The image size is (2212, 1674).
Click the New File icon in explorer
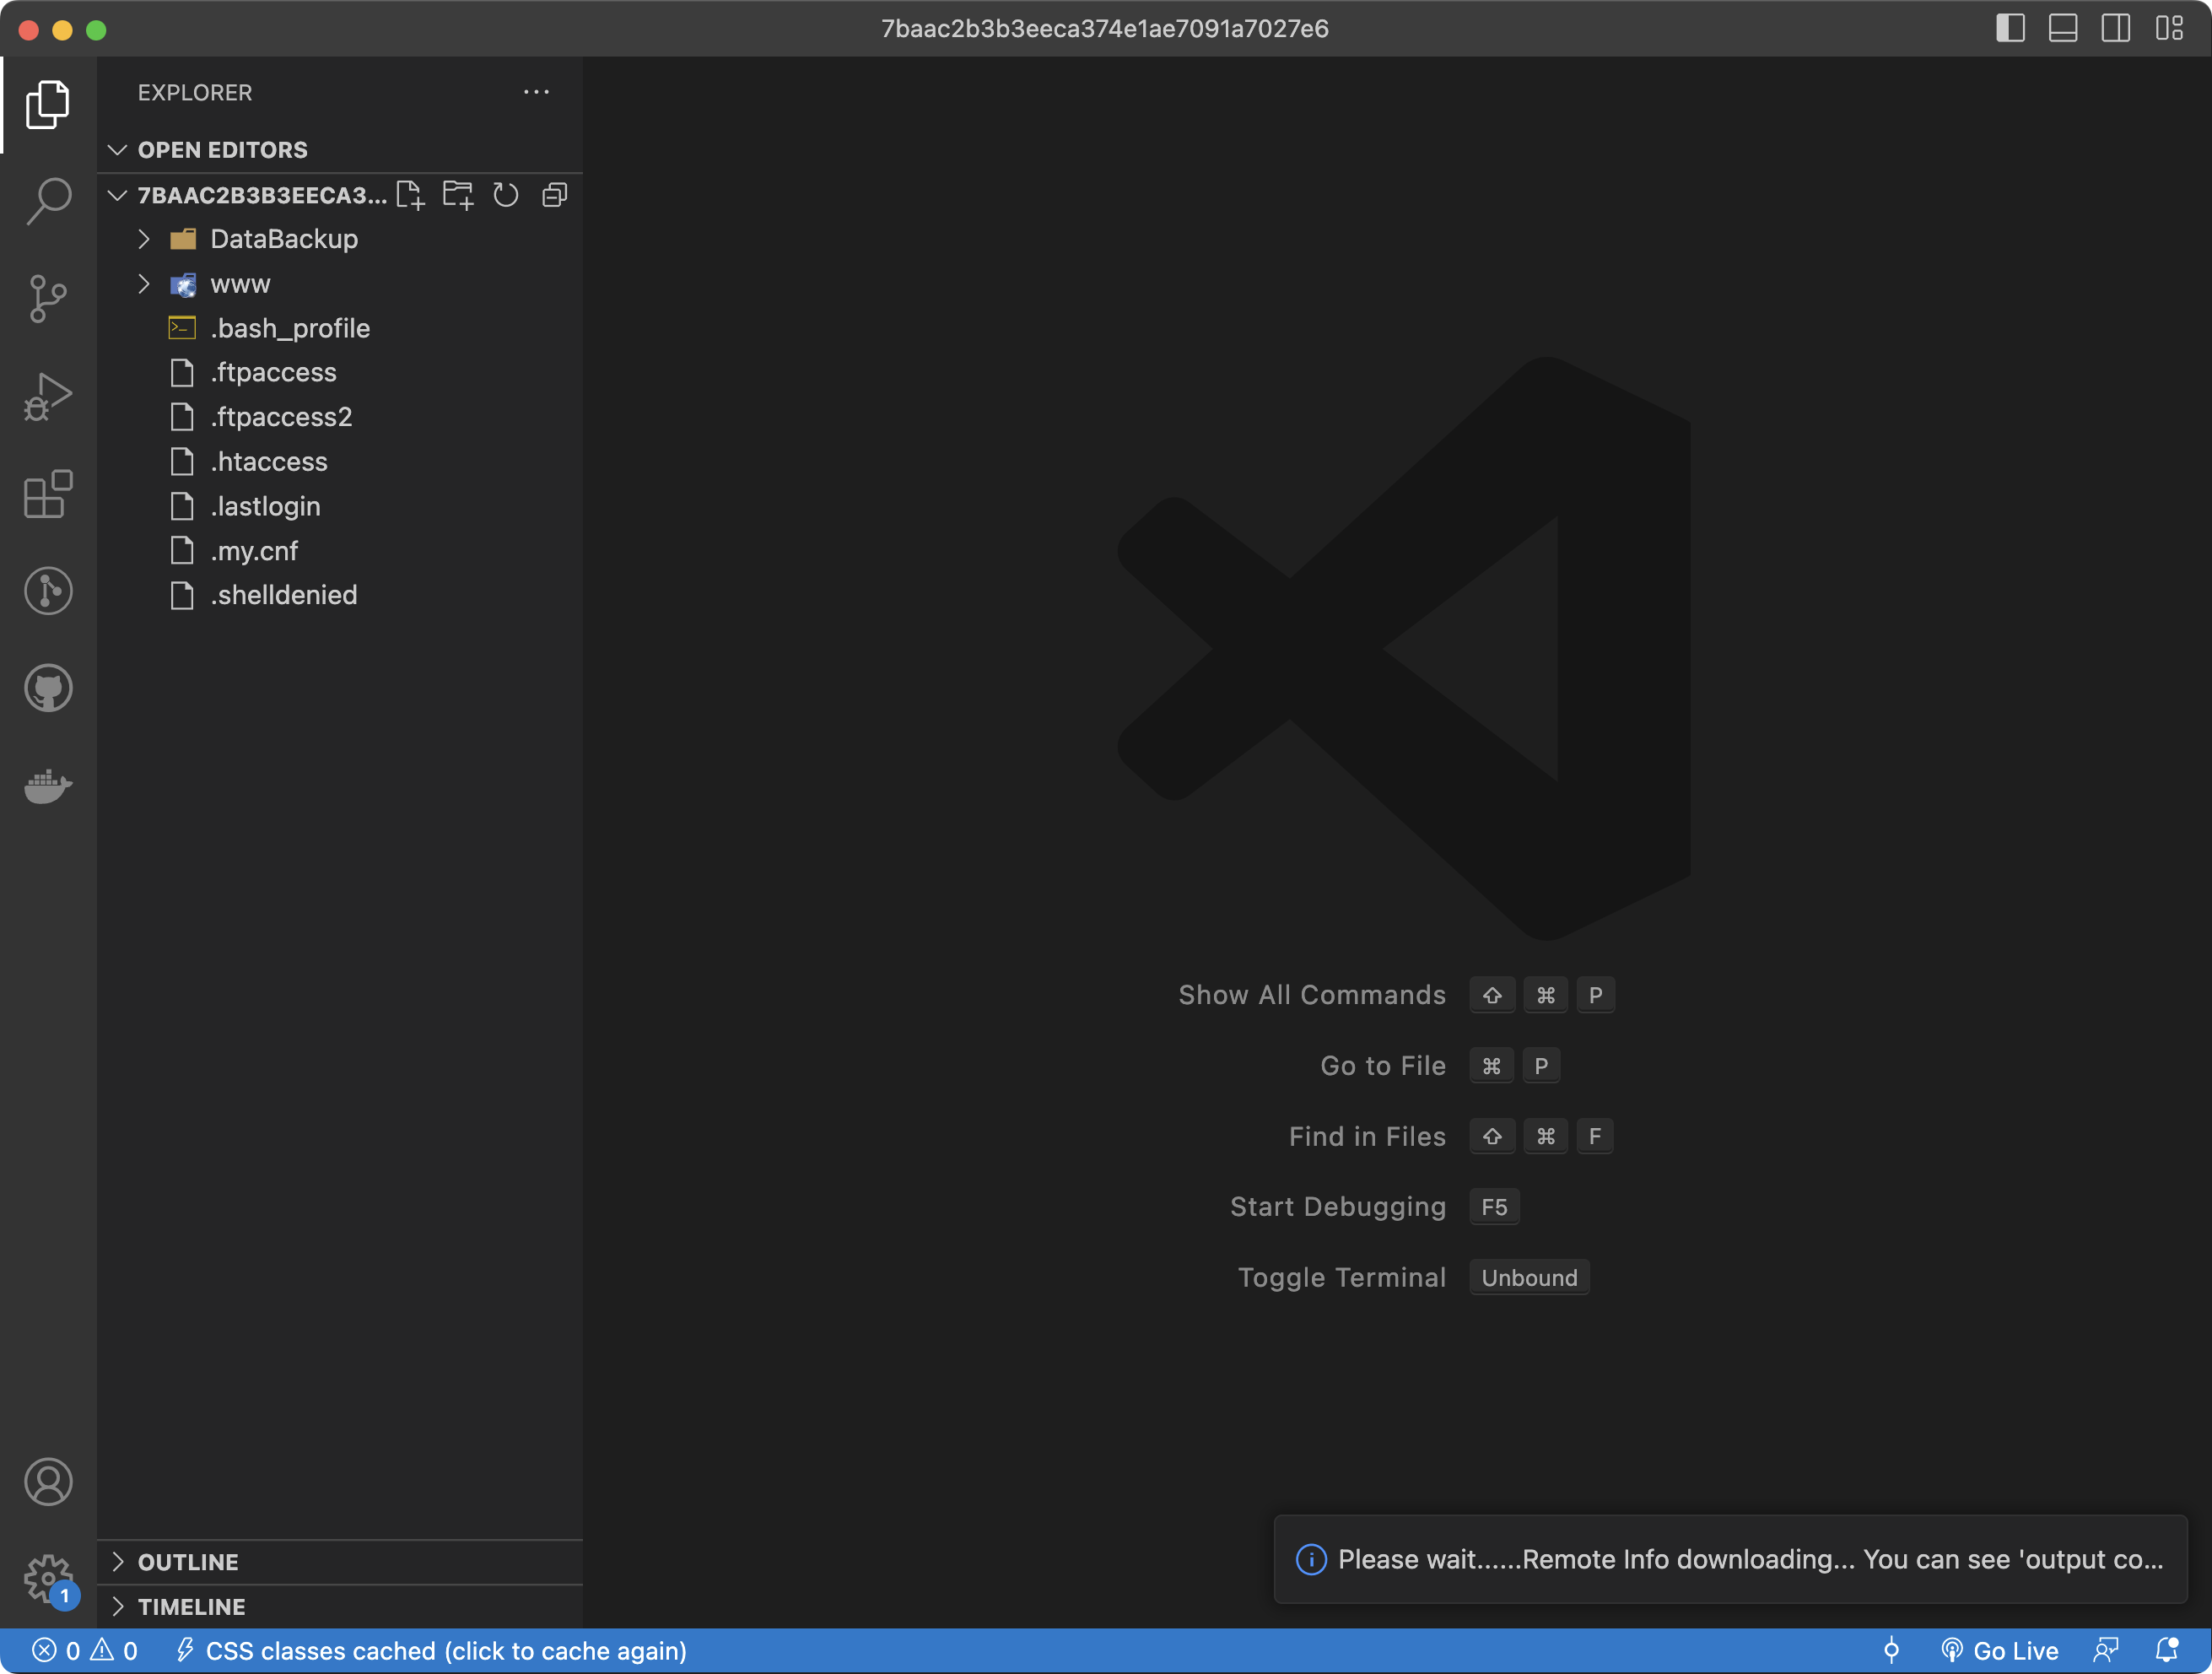[x=410, y=195]
